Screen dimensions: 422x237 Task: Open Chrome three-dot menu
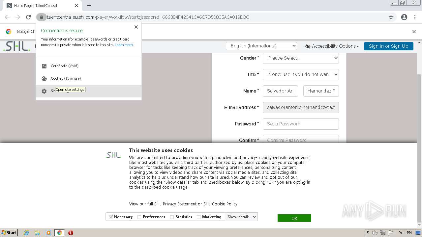[415, 17]
